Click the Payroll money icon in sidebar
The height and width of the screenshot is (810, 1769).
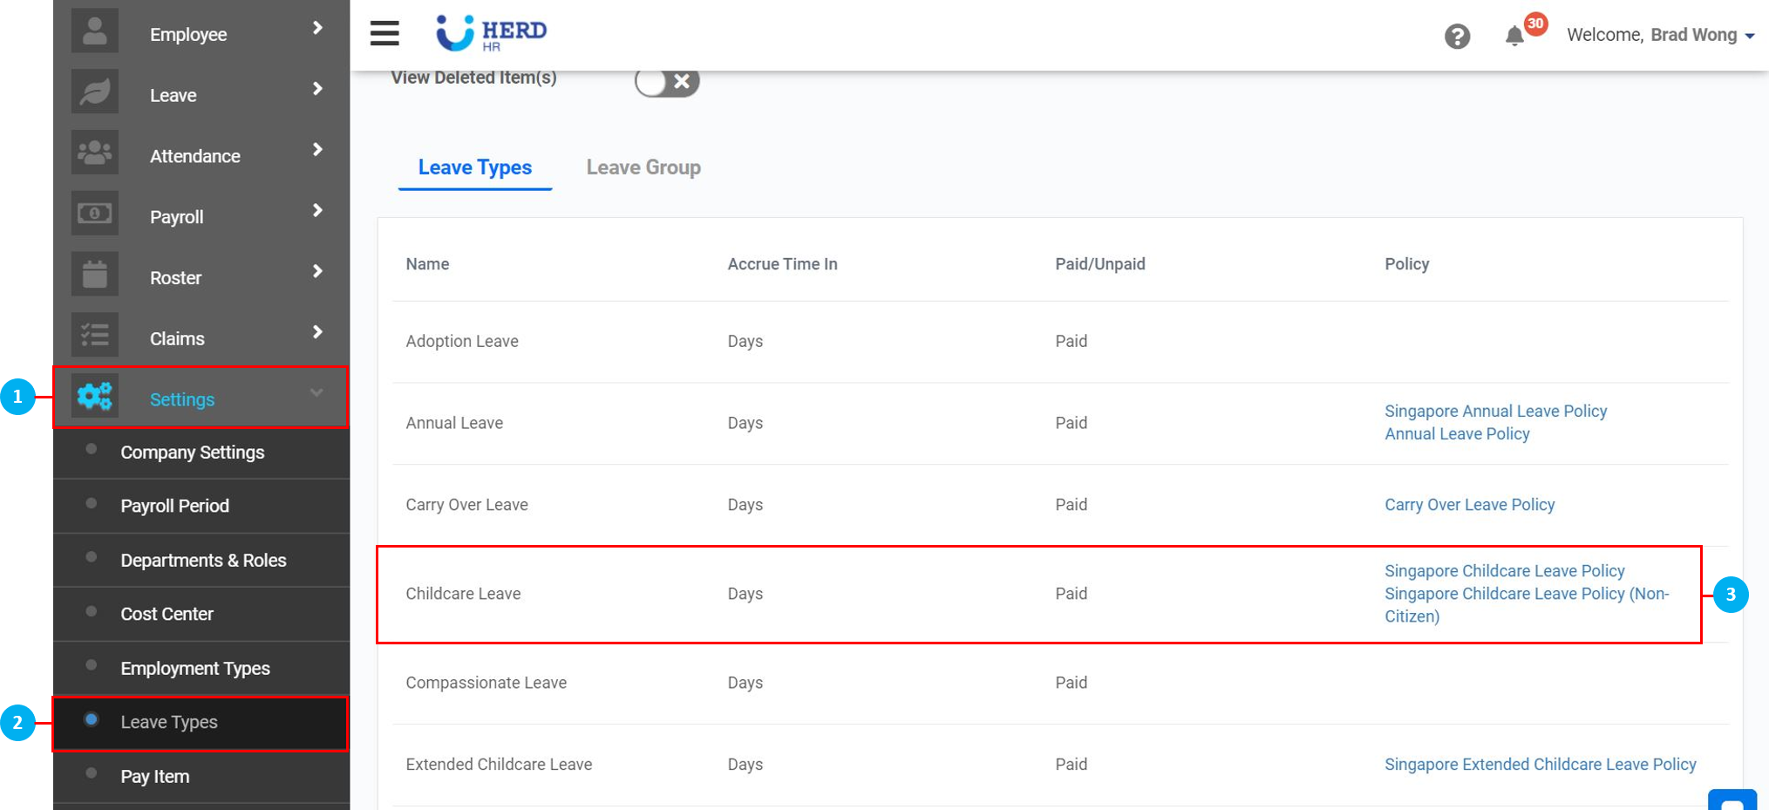point(95,214)
